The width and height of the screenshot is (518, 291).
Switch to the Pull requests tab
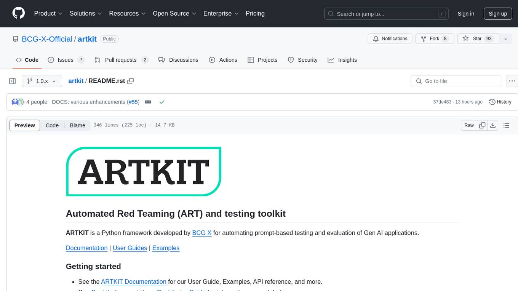click(x=122, y=60)
